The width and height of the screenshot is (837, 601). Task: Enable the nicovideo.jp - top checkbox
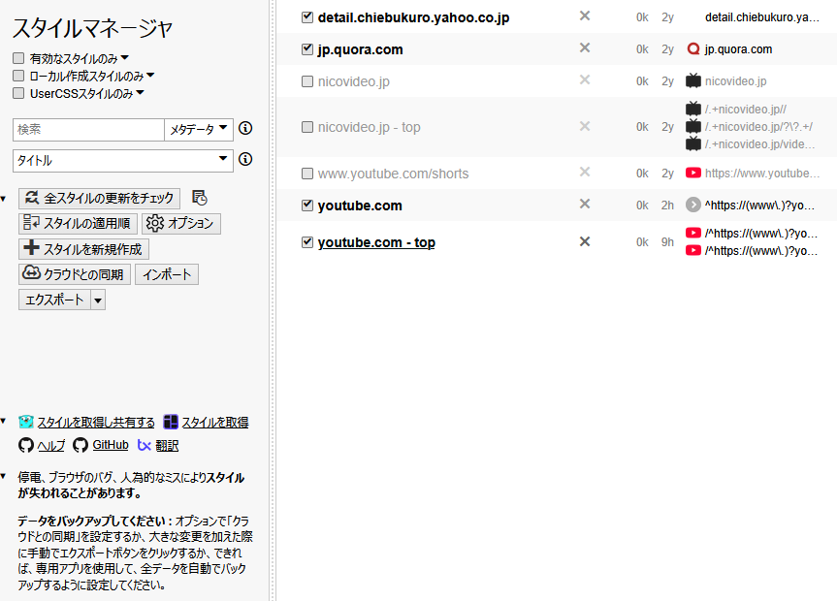pyautogui.click(x=307, y=127)
